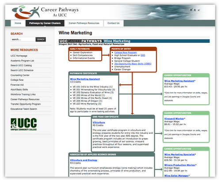Click the reset font size icon
Image resolution: width=221 pixels, height=182 pixels.
point(195,10)
